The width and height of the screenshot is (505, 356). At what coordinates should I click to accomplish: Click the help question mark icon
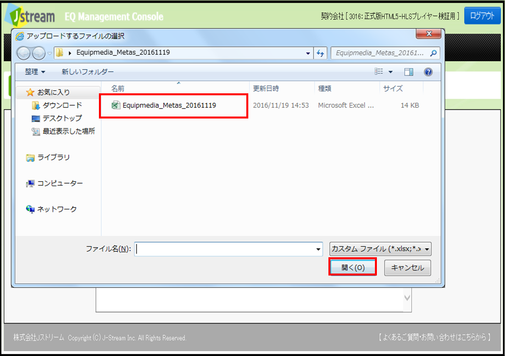(x=428, y=72)
